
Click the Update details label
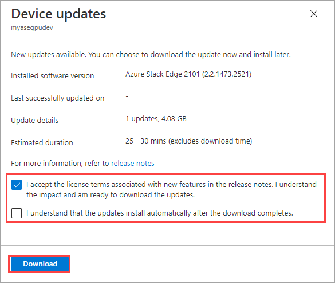click(x=34, y=120)
